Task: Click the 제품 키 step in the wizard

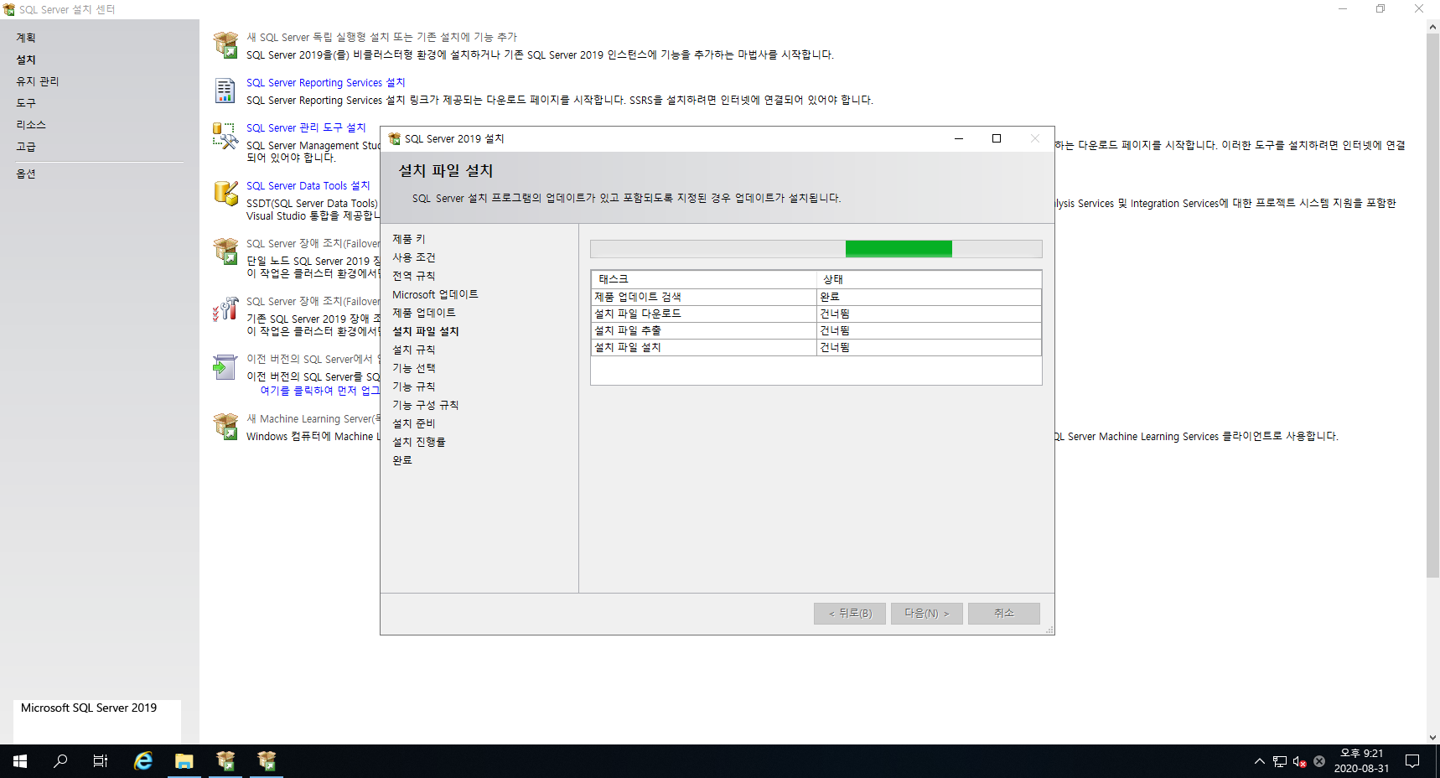Action: click(409, 239)
